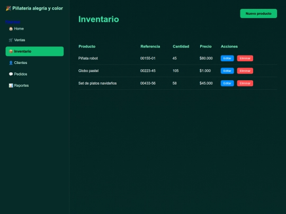The height and width of the screenshot is (214, 286).
Task: Click the Precio column header
Action: tap(205, 46)
